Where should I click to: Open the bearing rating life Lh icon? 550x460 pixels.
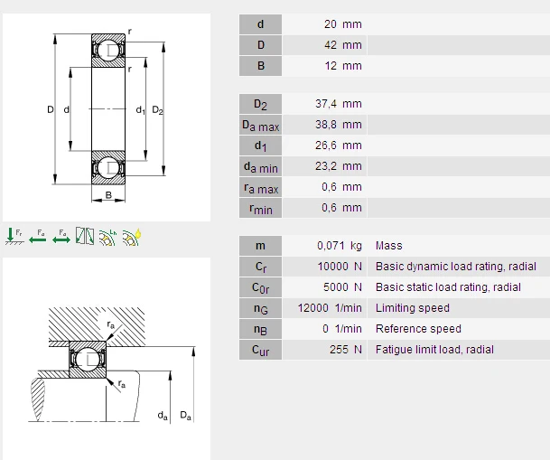pos(108,236)
